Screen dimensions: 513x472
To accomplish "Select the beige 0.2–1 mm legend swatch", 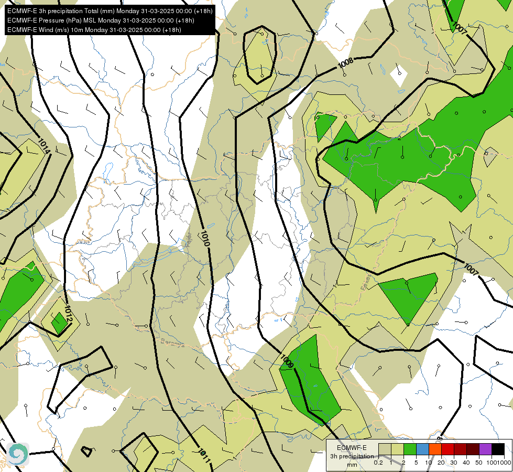I will [x=385, y=449].
